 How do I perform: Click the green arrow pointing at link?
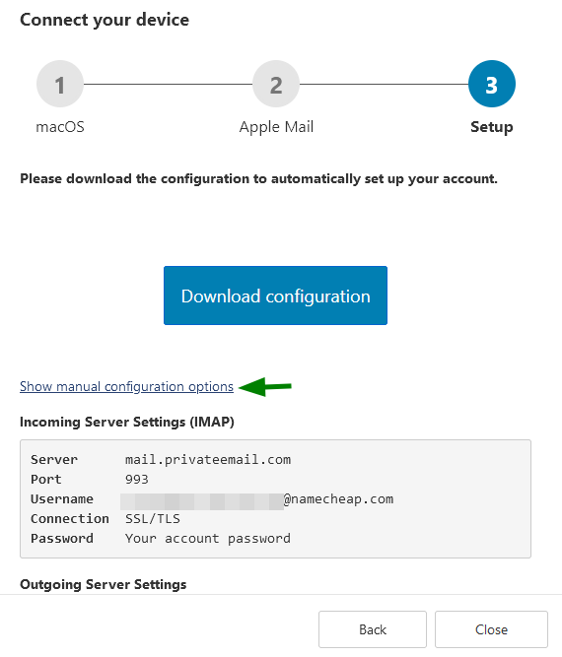click(265, 386)
